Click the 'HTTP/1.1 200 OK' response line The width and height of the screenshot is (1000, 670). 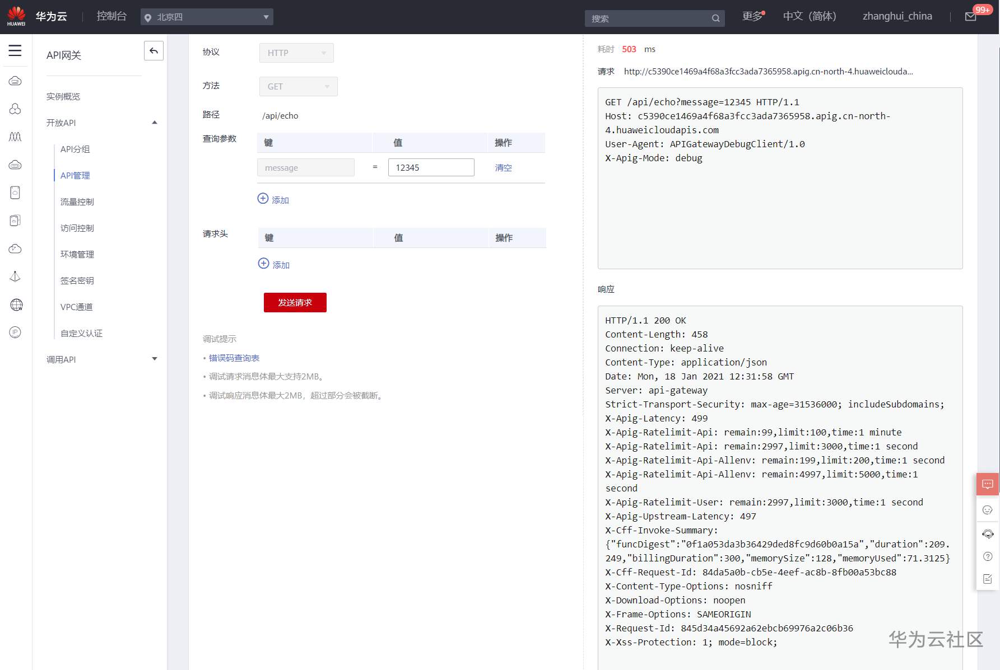645,320
